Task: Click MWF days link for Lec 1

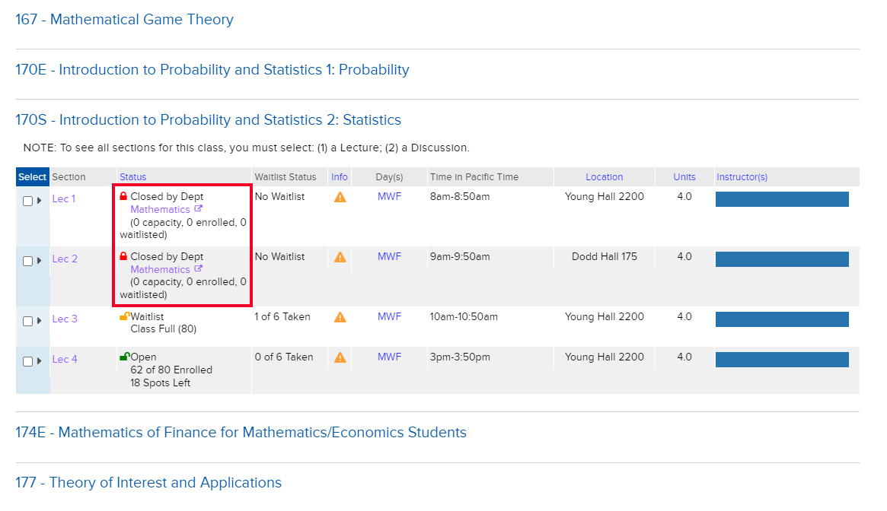Action: coord(389,196)
